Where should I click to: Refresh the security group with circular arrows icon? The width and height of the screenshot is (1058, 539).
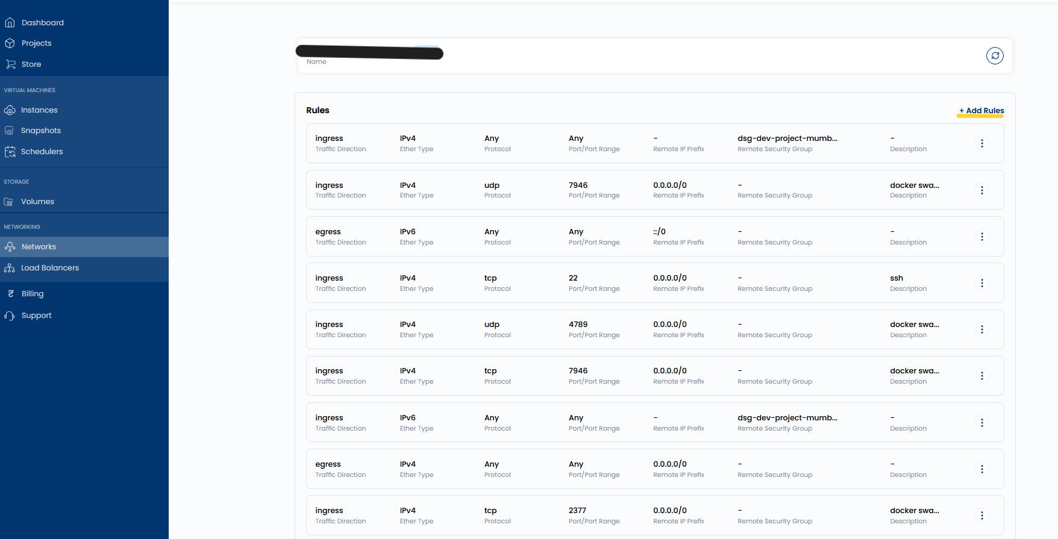995,56
